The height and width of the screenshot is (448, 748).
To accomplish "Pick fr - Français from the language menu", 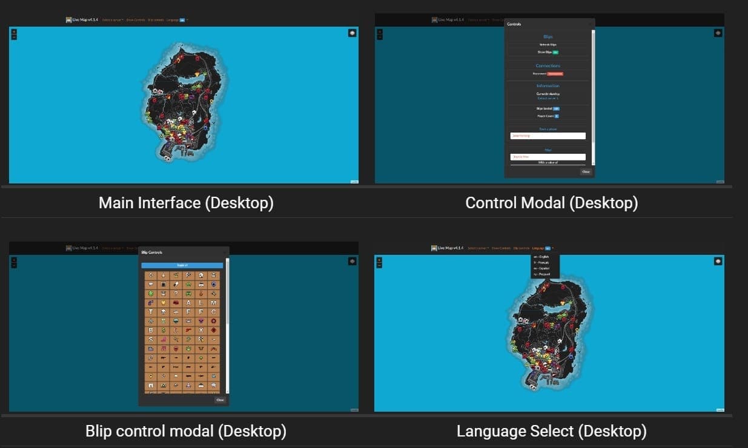I will click(x=541, y=263).
